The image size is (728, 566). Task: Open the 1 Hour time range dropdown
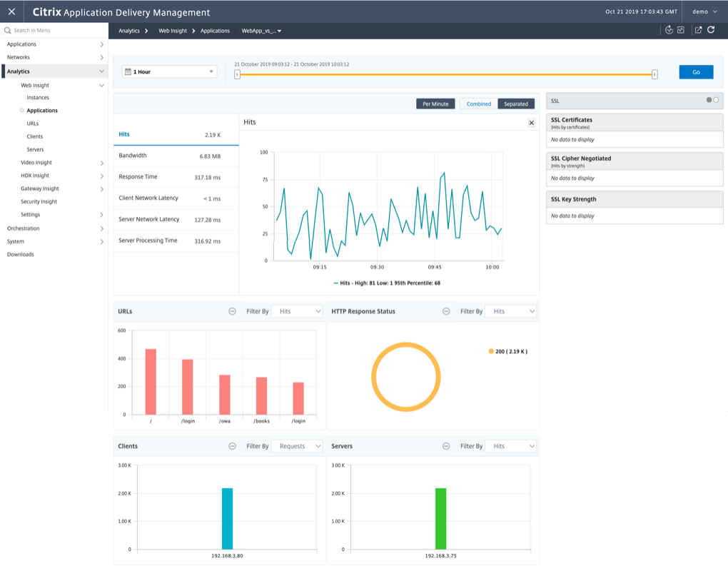tap(169, 72)
